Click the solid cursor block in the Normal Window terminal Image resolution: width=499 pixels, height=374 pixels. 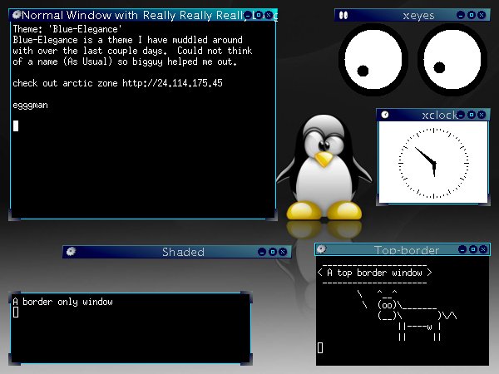point(16,125)
